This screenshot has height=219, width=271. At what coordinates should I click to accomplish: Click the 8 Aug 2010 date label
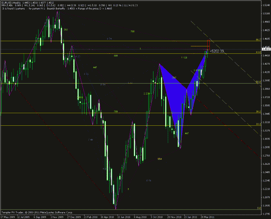tap(140, 217)
